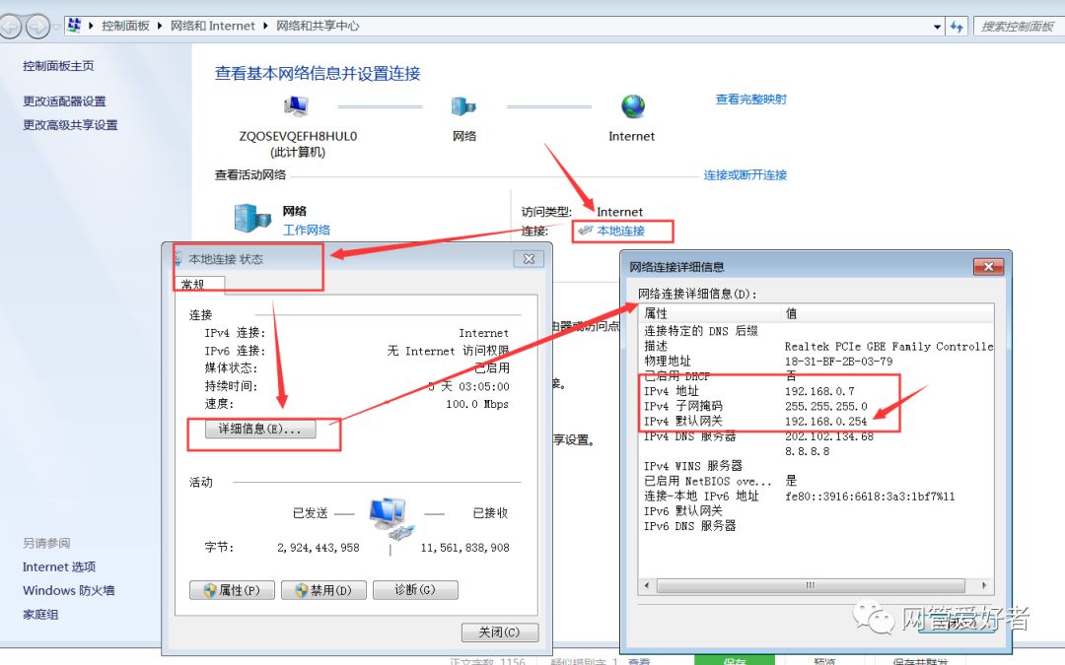Open the address bar history dropdown
Screen dimensions: 1065x665
(938, 27)
